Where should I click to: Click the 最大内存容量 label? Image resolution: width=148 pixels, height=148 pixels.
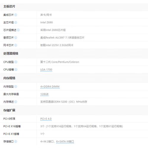pyautogui.click(x=11, y=94)
